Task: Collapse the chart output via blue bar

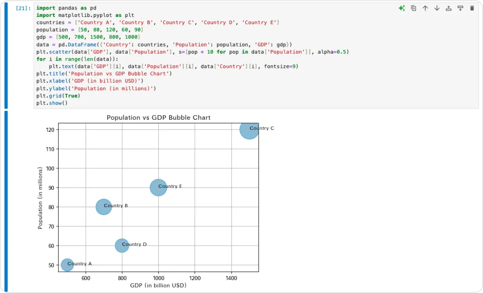Action: click(x=6, y=201)
